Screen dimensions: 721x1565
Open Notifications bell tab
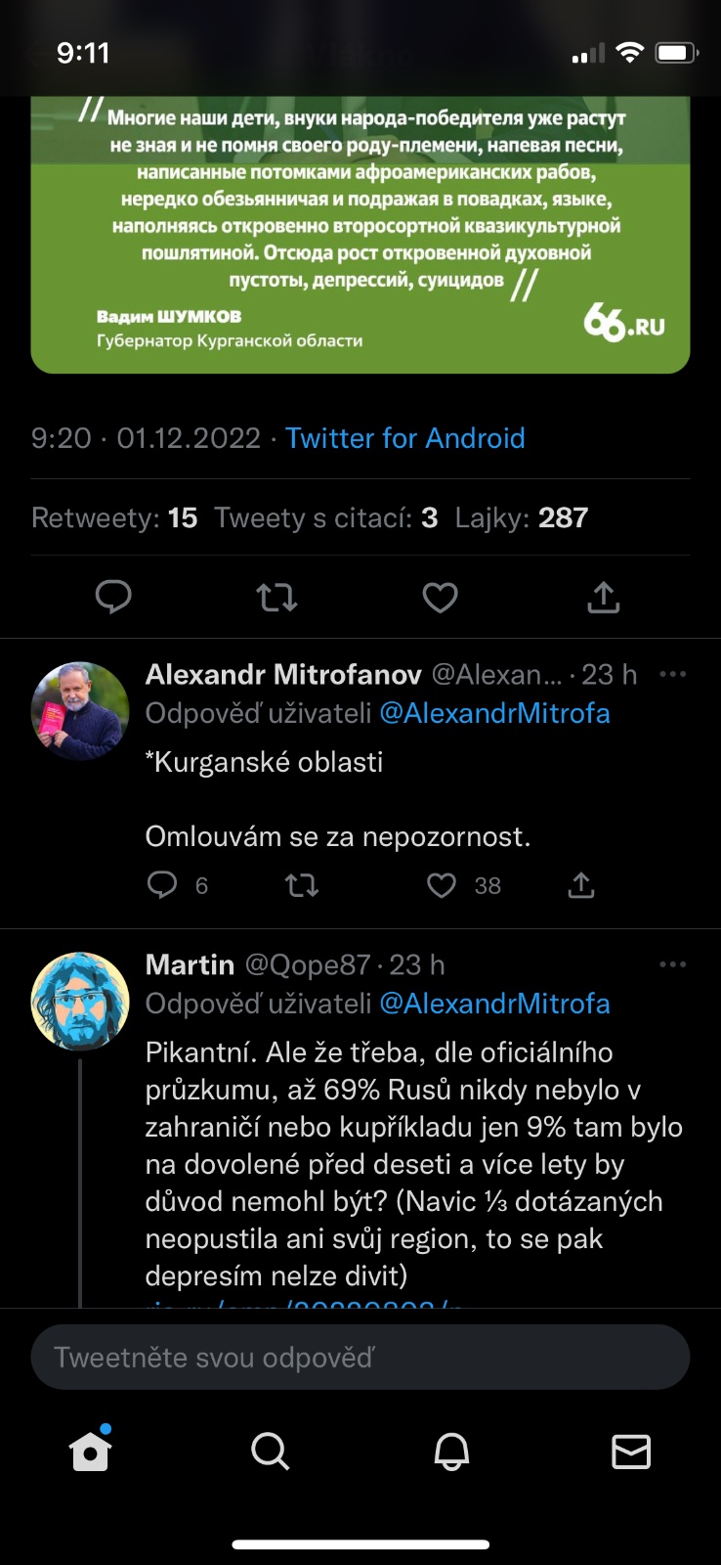tap(451, 1452)
